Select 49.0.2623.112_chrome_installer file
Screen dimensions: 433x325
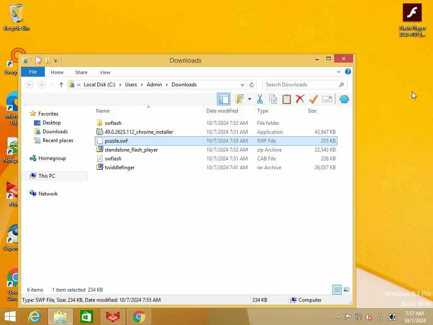point(216,132)
